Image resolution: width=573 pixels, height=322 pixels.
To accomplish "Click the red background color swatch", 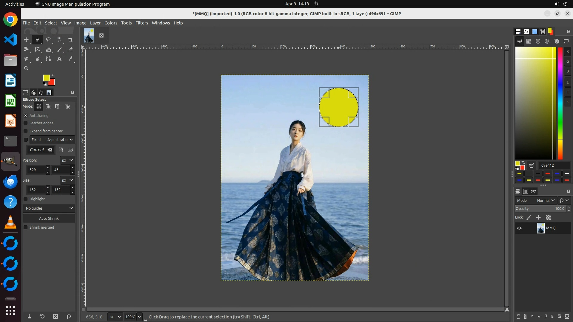I will click(53, 83).
